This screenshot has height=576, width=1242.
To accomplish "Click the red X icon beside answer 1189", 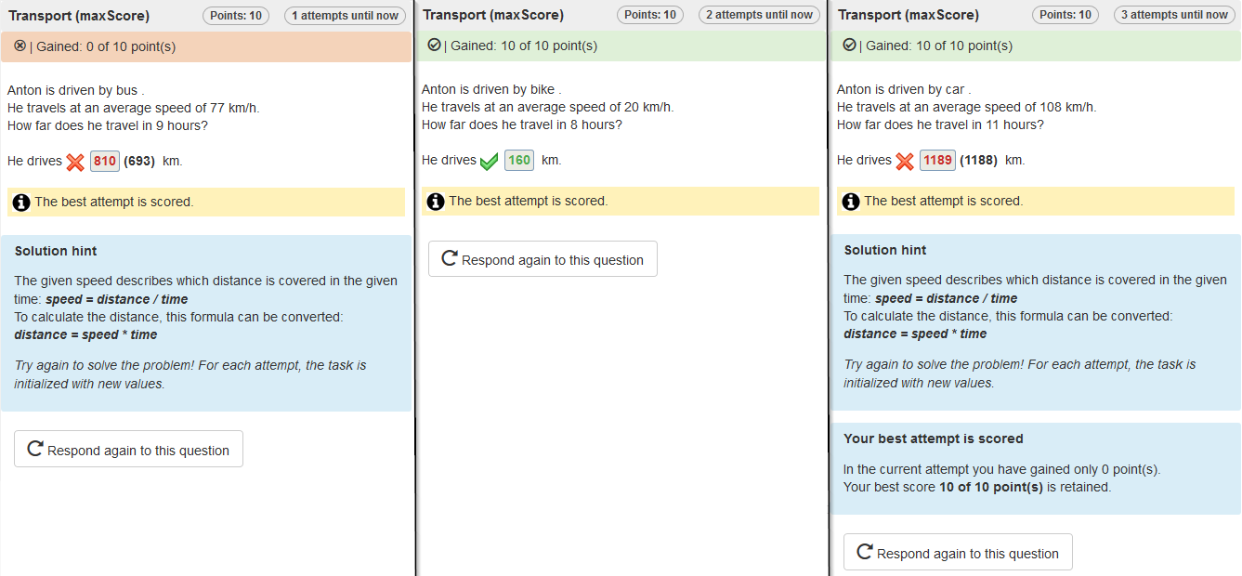I will [x=905, y=162].
